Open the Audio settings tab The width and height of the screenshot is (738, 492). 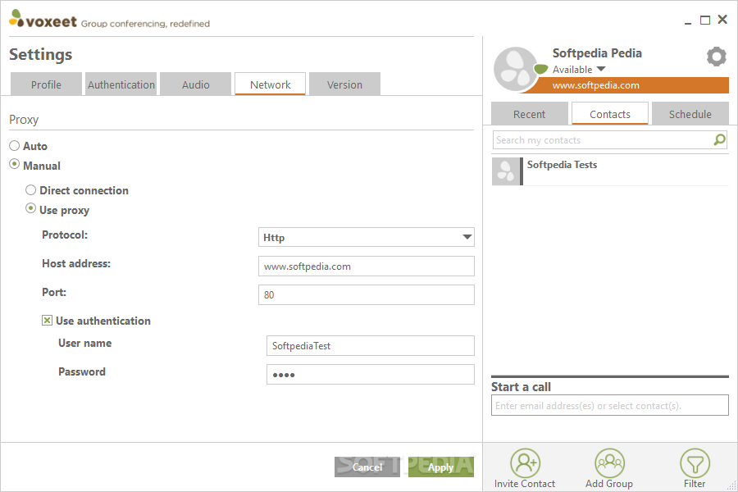click(x=196, y=84)
